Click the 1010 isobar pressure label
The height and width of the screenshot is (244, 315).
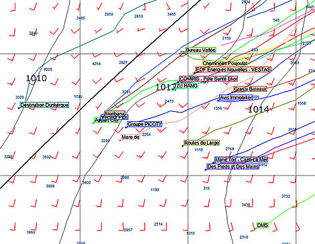pos(36,78)
